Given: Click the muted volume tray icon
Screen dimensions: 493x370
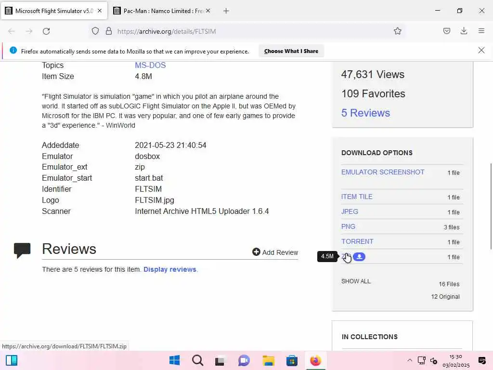Looking at the screenshot, I should 434,360.
